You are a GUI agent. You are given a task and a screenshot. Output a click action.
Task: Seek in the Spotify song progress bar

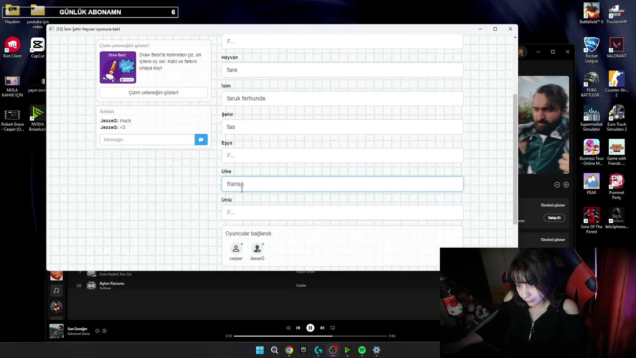(x=310, y=336)
